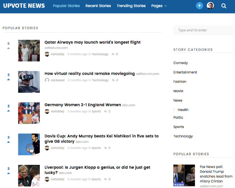Upvote the Liverpool Jurgen Klopp story
The height and width of the screenshot is (188, 235).
(x=9, y=173)
